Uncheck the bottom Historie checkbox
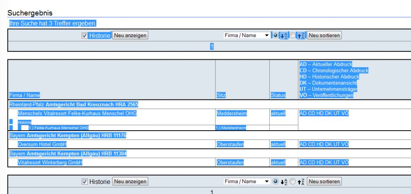This screenshot has height=194, width=411. [x=84, y=182]
